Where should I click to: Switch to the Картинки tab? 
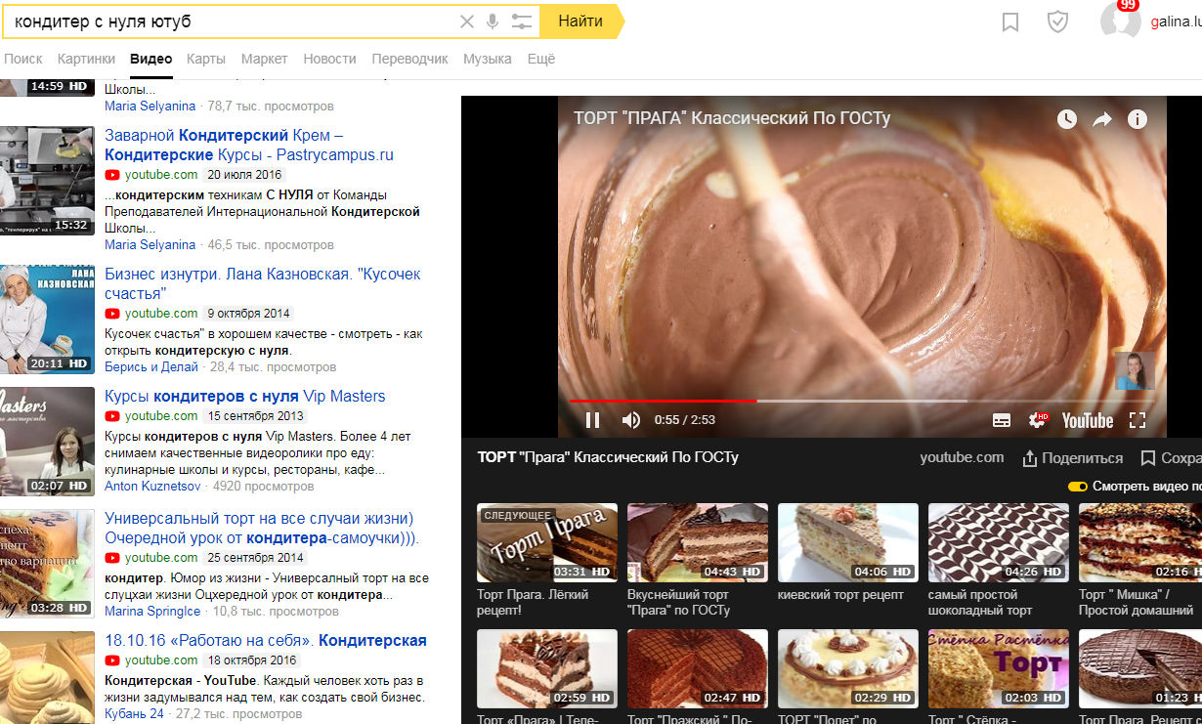coord(86,59)
